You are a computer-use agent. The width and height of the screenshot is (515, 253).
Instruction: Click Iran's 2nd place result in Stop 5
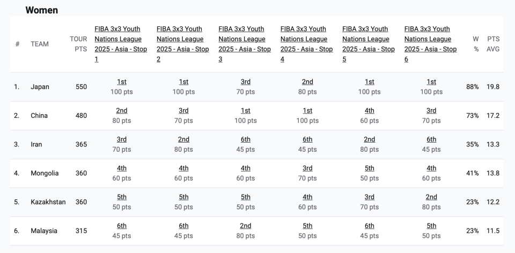tap(370, 139)
